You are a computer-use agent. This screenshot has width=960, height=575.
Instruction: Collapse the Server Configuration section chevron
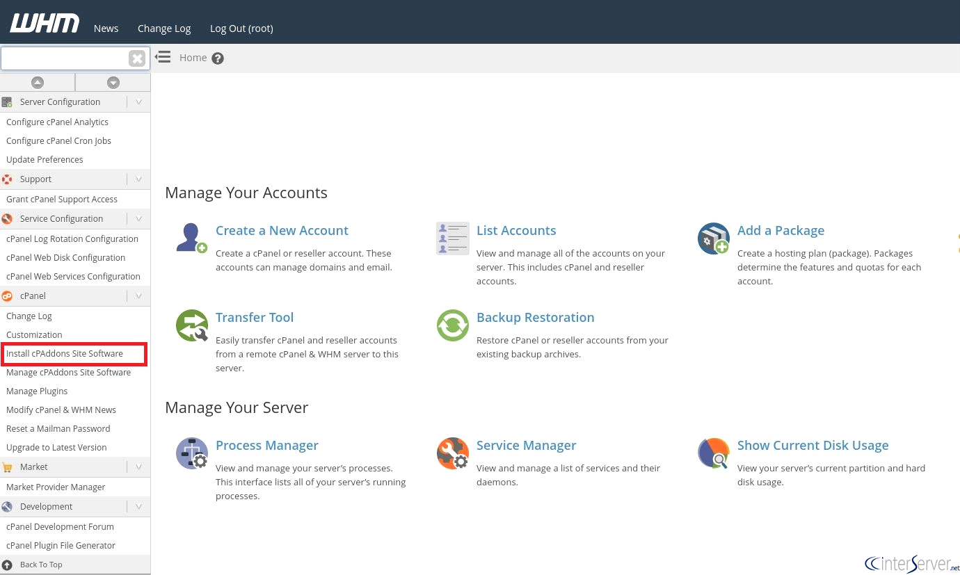click(x=138, y=102)
